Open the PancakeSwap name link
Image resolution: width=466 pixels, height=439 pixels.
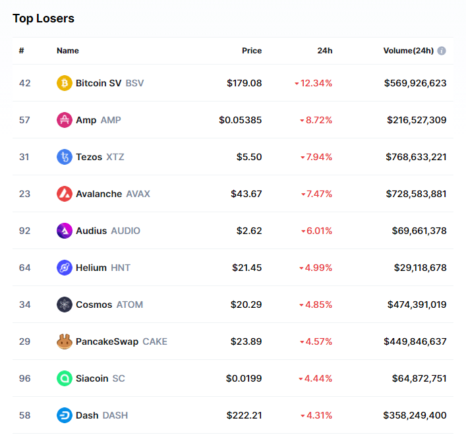(107, 341)
